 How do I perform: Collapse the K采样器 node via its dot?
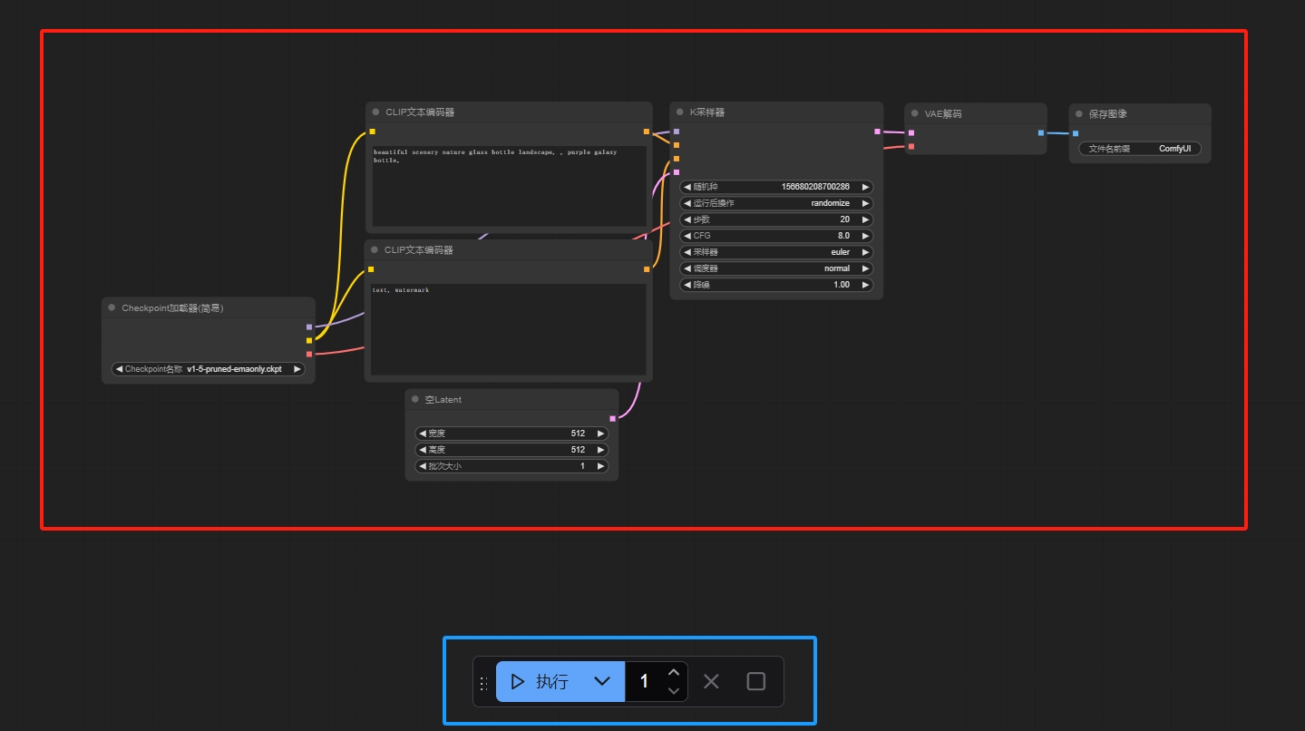679,112
